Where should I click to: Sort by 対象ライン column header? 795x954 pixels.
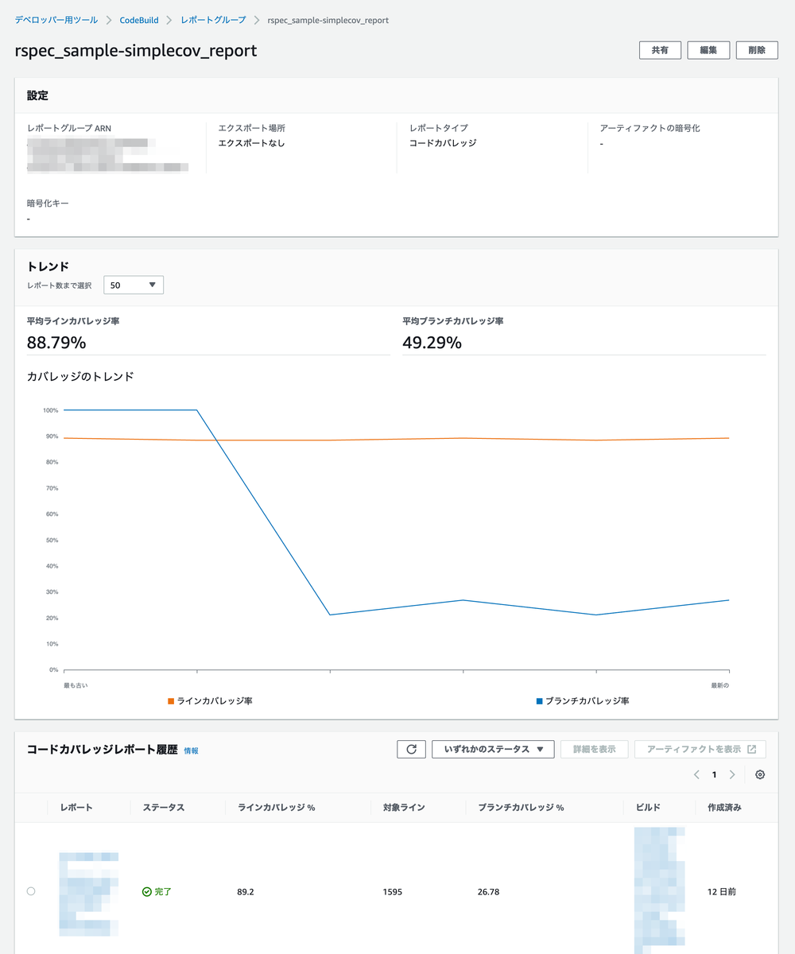click(404, 807)
